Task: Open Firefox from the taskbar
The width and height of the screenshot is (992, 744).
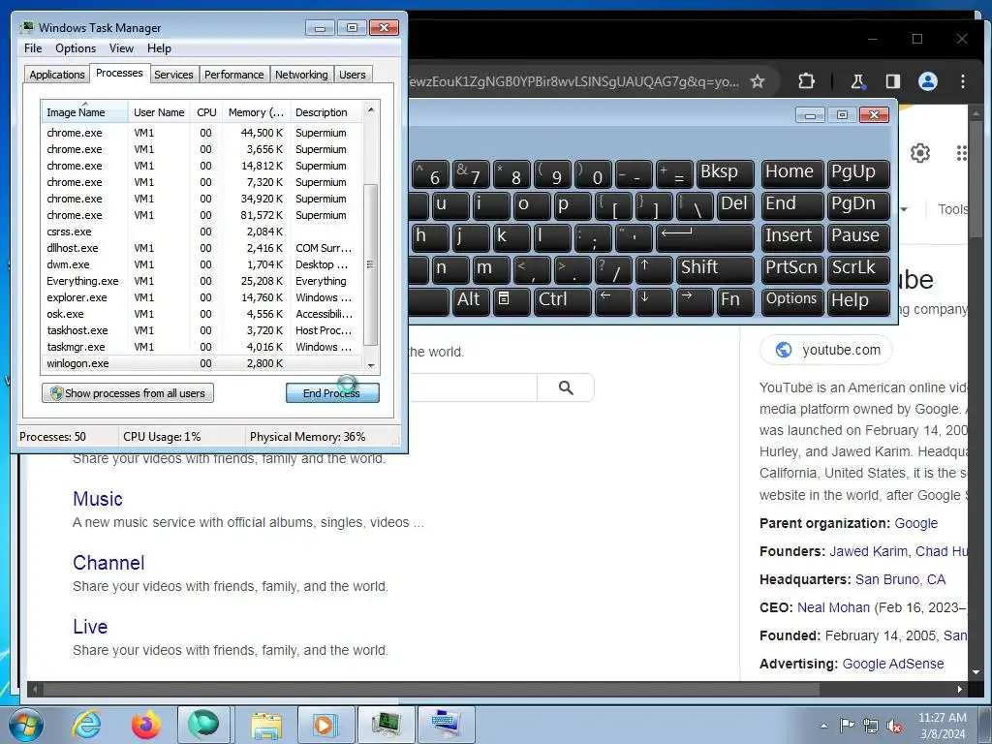Action: pos(146,725)
